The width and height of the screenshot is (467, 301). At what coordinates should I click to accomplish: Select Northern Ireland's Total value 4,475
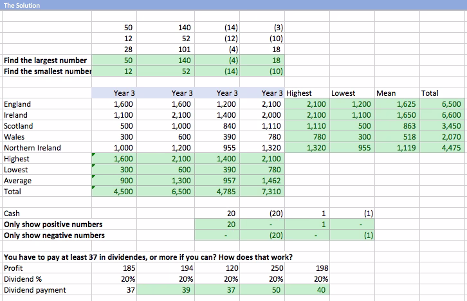tap(443, 148)
